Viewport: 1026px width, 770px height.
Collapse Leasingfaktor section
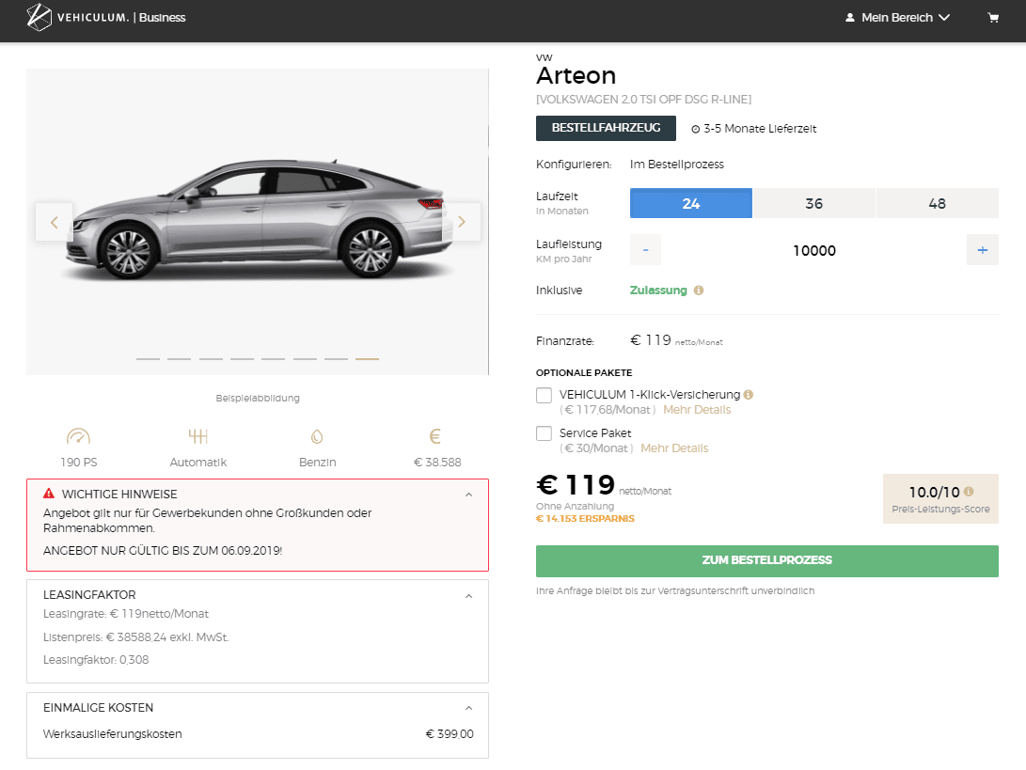point(468,596)
